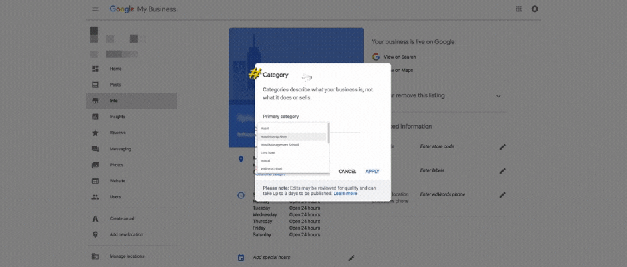
Task: Click the Manage locations building icon
Action: click(95, 256)
